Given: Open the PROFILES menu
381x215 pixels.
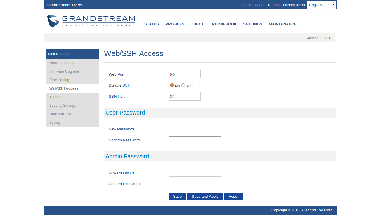Looking at the screenshot, I should pyautogui.click(x=175, y=24).
